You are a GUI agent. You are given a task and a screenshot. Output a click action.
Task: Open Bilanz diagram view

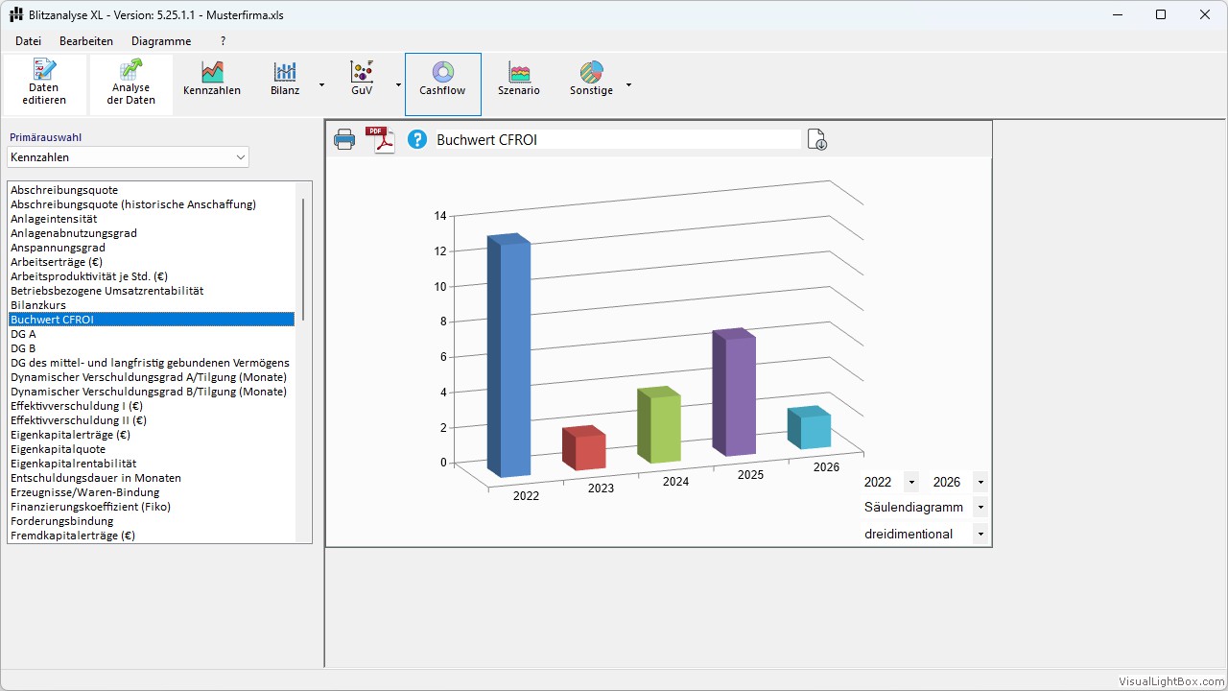tap(285, 84)
